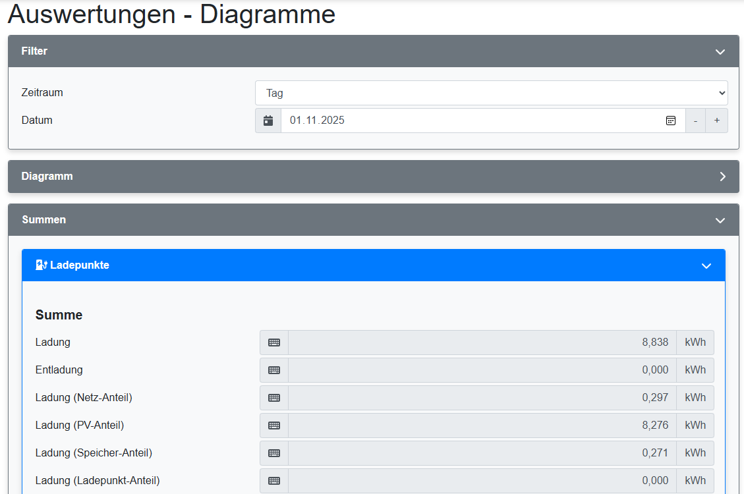744x494 pixels.
Task: Open the Zeitraum dropdown showing Tag
Action: [x=491, y=92]
